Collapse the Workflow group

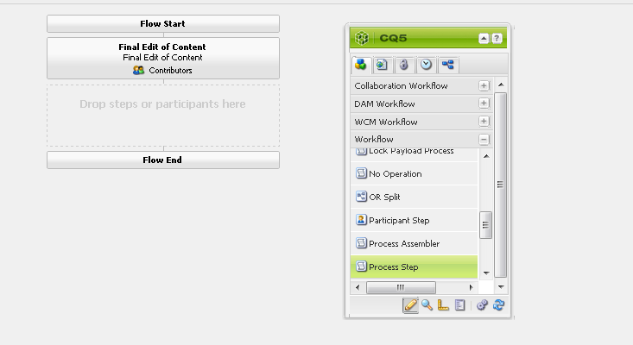click(x=484, y=139)
